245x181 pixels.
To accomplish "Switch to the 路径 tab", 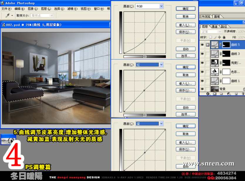I will (224, 27).
